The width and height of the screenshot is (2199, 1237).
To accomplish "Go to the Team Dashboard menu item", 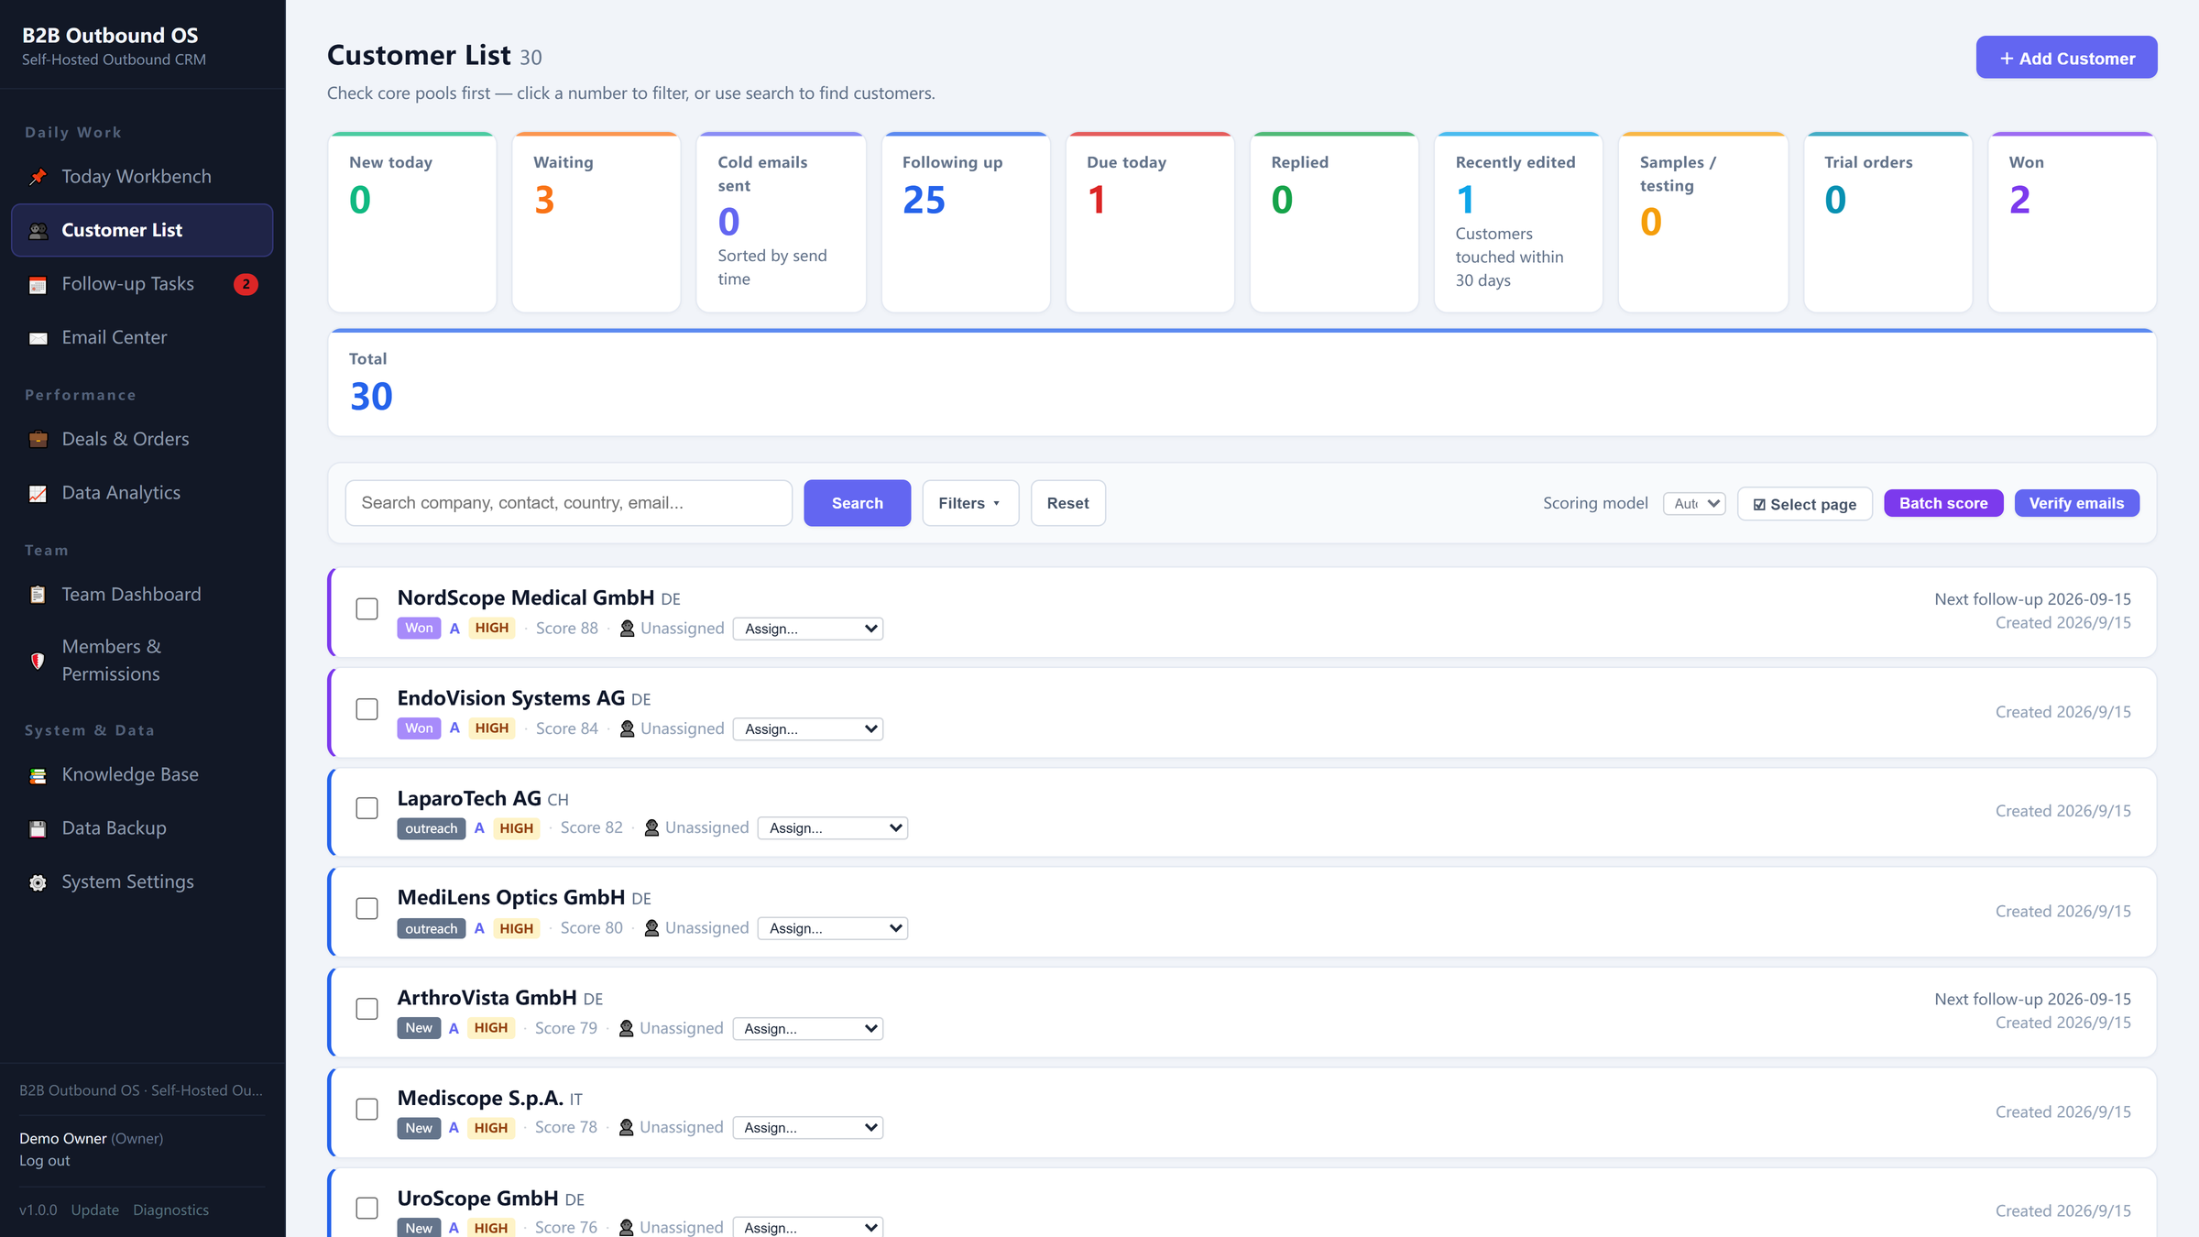I will click(142, 595).
